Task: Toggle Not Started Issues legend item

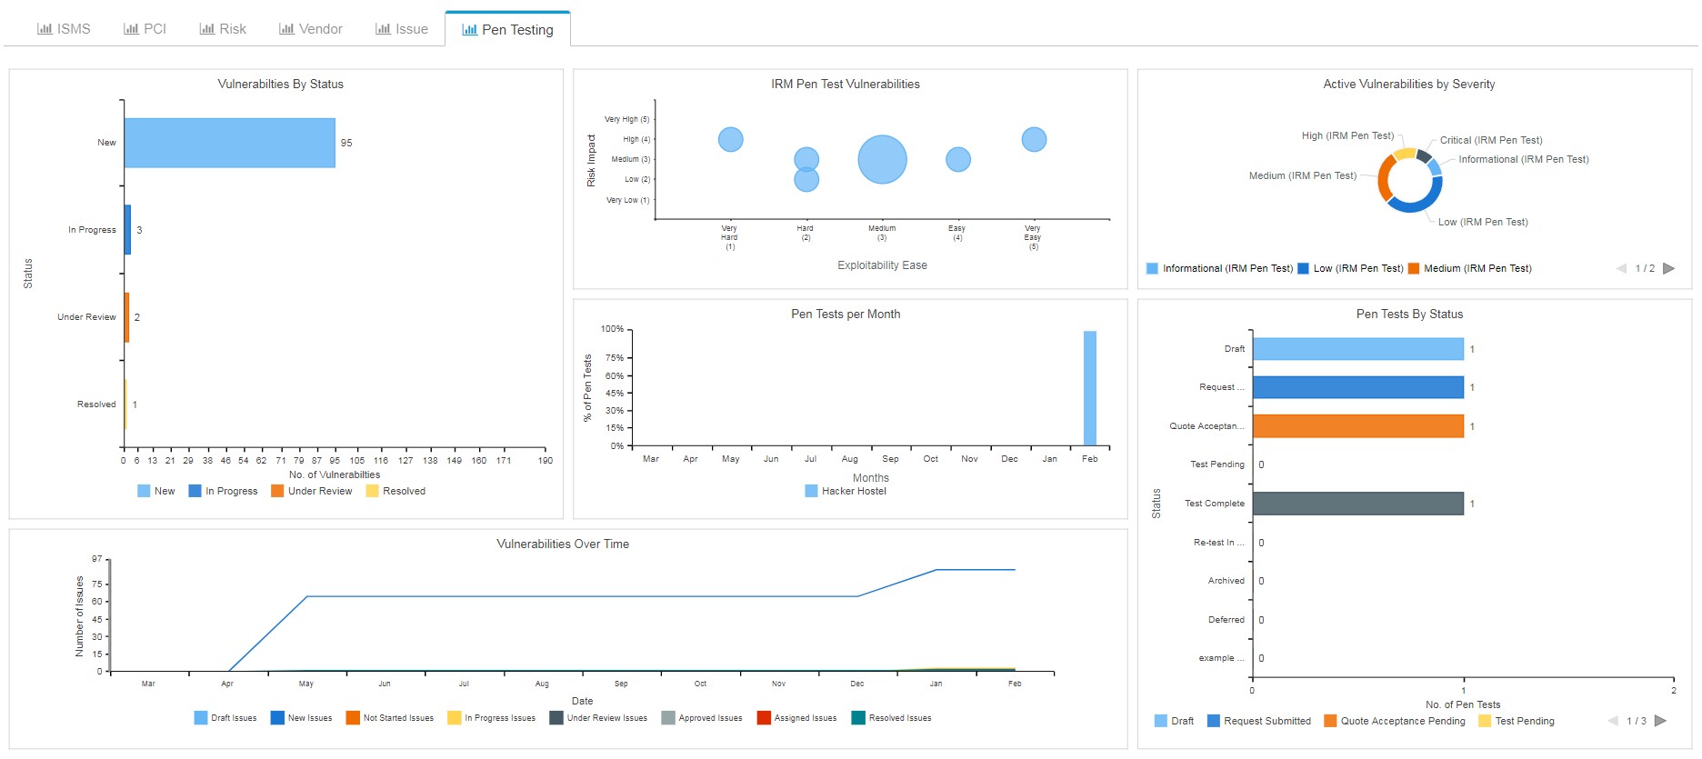Action: [390, 718]
